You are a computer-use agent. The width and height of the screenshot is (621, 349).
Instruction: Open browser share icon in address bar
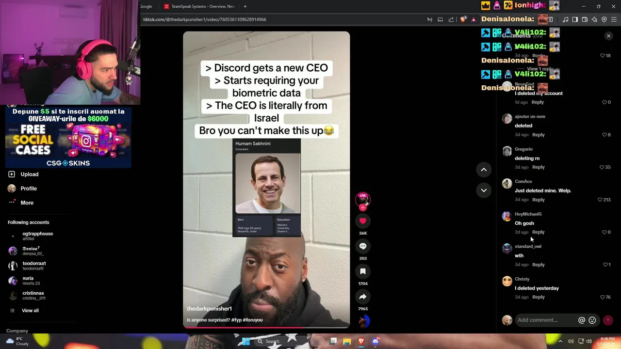[451, 19]
